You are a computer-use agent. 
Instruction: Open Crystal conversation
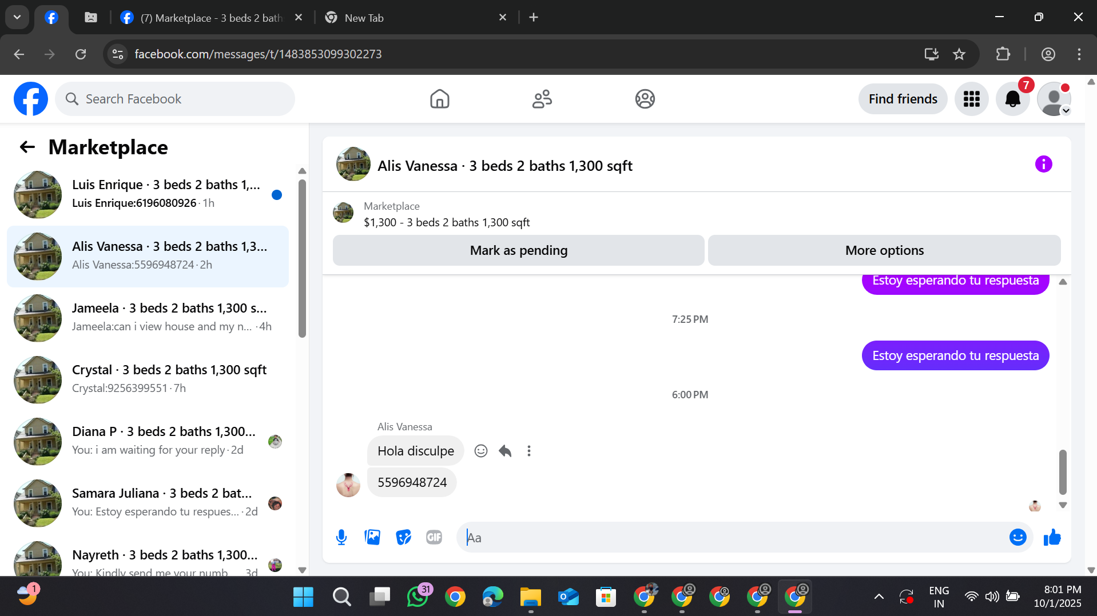(x=148, y=380)
